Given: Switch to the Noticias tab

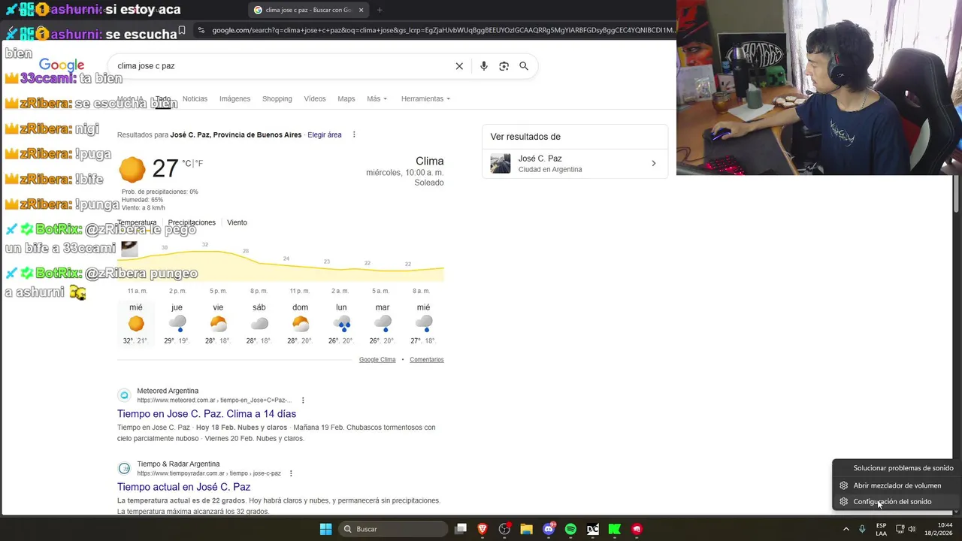Looking at the screenshot, I should 195,98.
